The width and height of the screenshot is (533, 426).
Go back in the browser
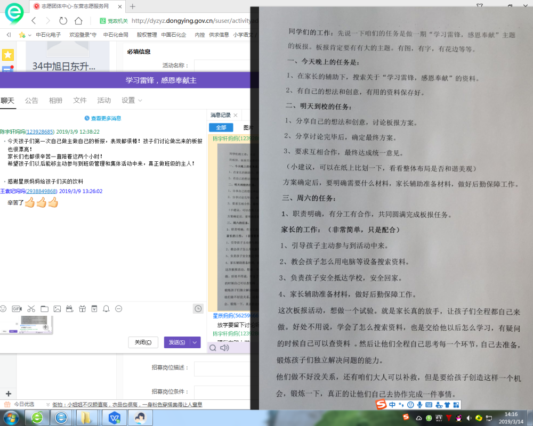(34, 21)
